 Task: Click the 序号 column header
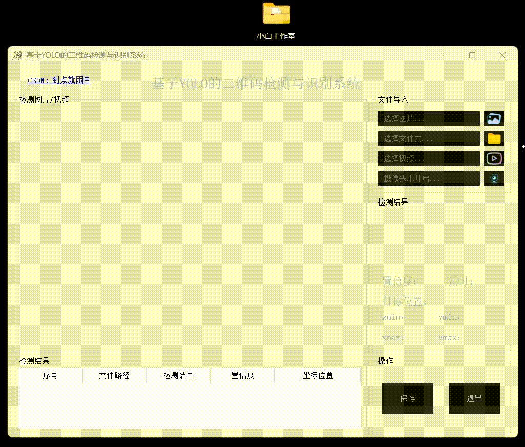(x=50, y=376)
